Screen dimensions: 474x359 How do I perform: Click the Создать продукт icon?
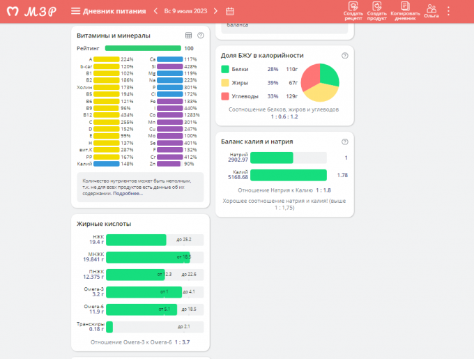pyautogui.click(x=377, y=10)
